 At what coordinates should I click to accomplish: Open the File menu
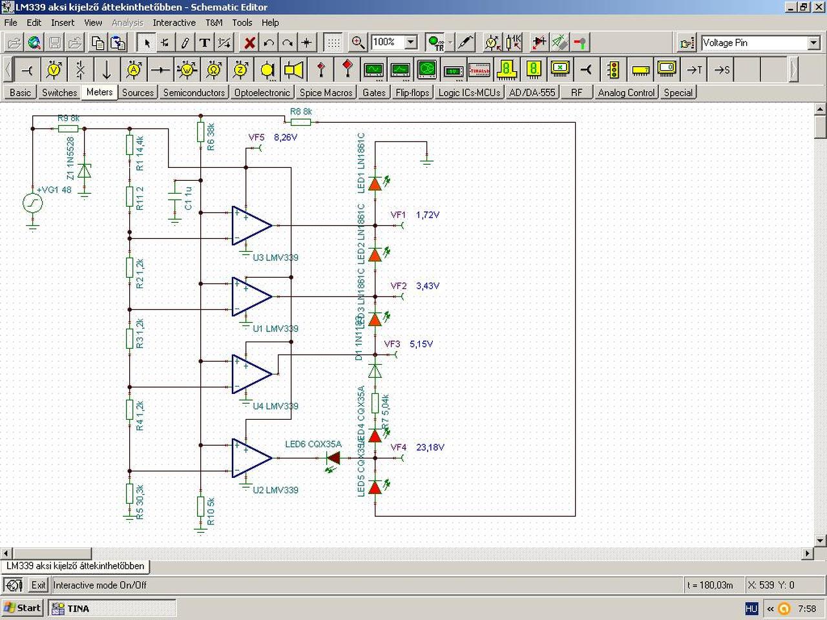pyautogui.click(x=11, y=23)
